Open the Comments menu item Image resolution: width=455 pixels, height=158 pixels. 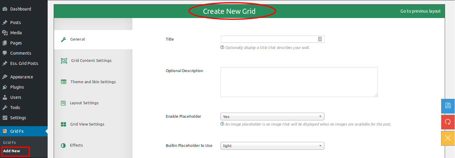tap(24, 53)
